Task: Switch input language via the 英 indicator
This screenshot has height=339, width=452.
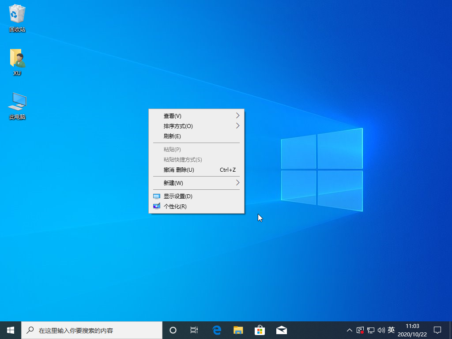Action: (392, 330)
